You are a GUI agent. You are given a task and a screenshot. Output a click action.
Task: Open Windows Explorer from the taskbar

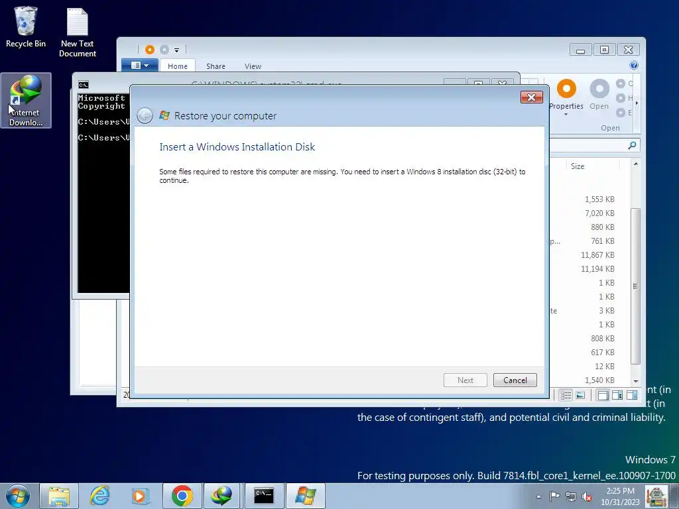pos(59,496)
